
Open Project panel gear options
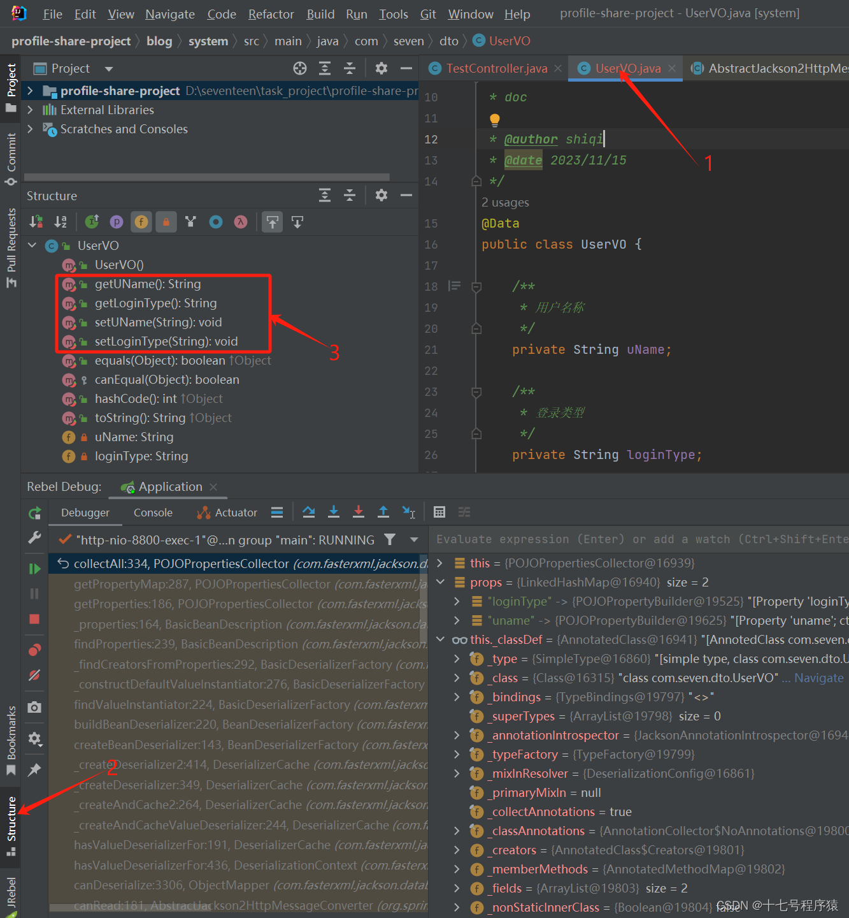tap(382, 68)
